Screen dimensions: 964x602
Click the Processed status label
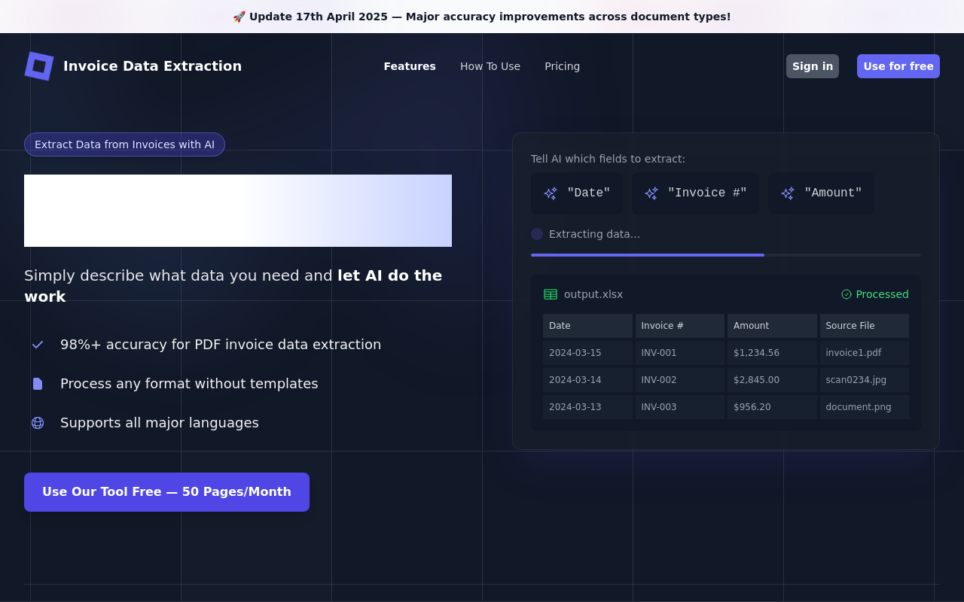tap(882, 294)
